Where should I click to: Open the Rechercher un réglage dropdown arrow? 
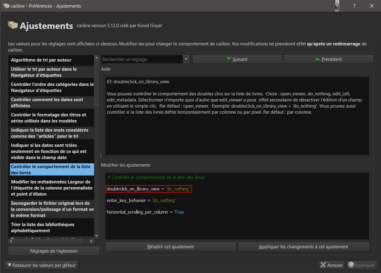pyautogui.click(x=186, y=59)
